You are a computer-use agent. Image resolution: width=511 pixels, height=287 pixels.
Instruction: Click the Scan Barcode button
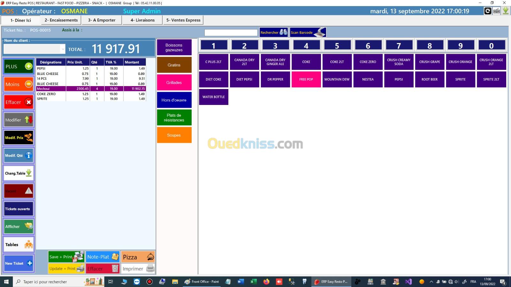(x=308, y=33)
